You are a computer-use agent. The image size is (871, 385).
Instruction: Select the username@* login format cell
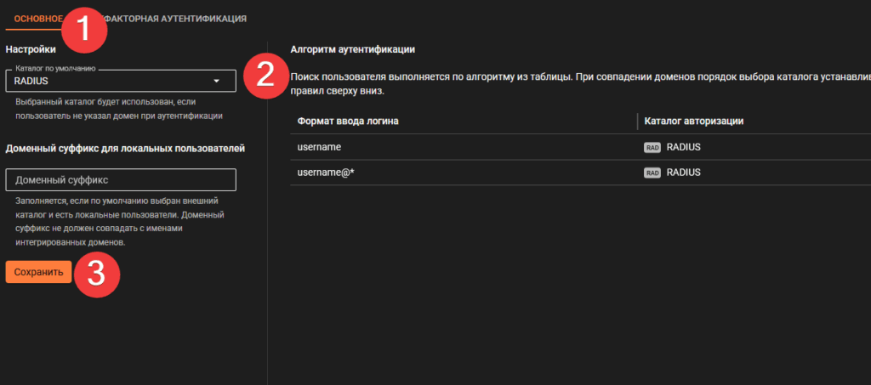point(325,172)
